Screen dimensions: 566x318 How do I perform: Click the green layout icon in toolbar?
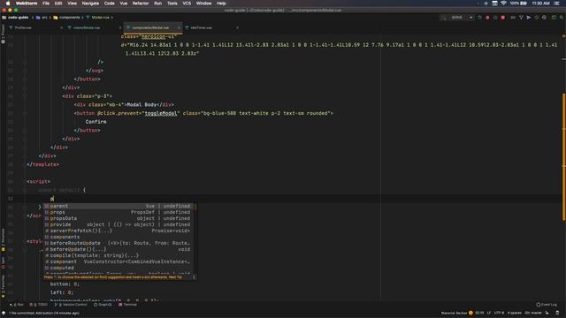(x=554, y=18)
